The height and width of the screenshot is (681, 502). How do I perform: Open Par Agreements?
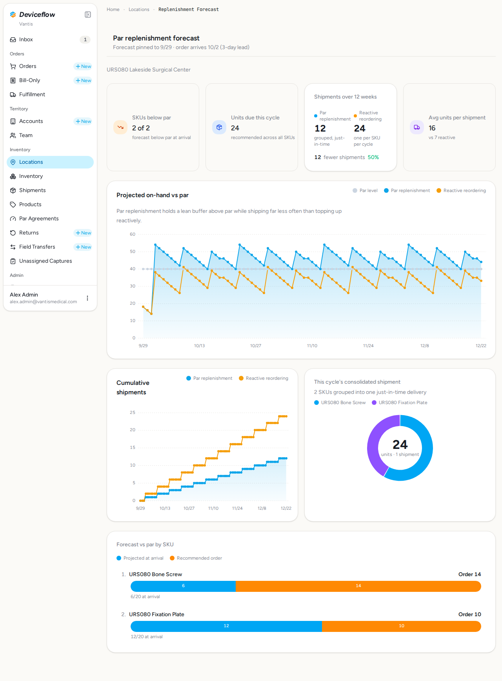tap(50, 219)
